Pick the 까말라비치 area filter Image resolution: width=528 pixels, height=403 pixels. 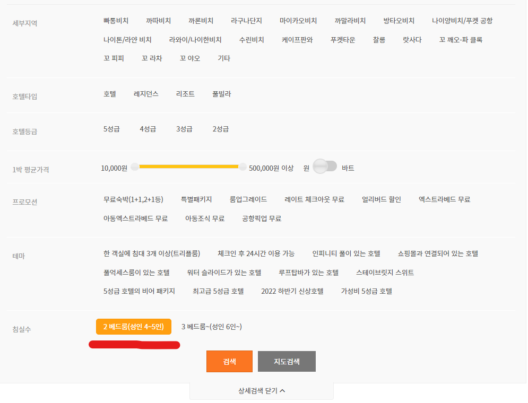[x=350, y=21]
